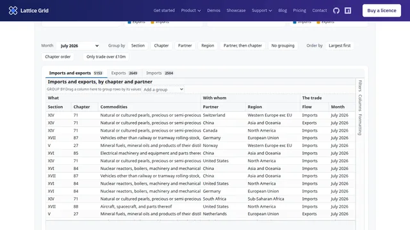Click the South Africa partner cell
This screenshot has height=230, width=410.
[223, 199]
